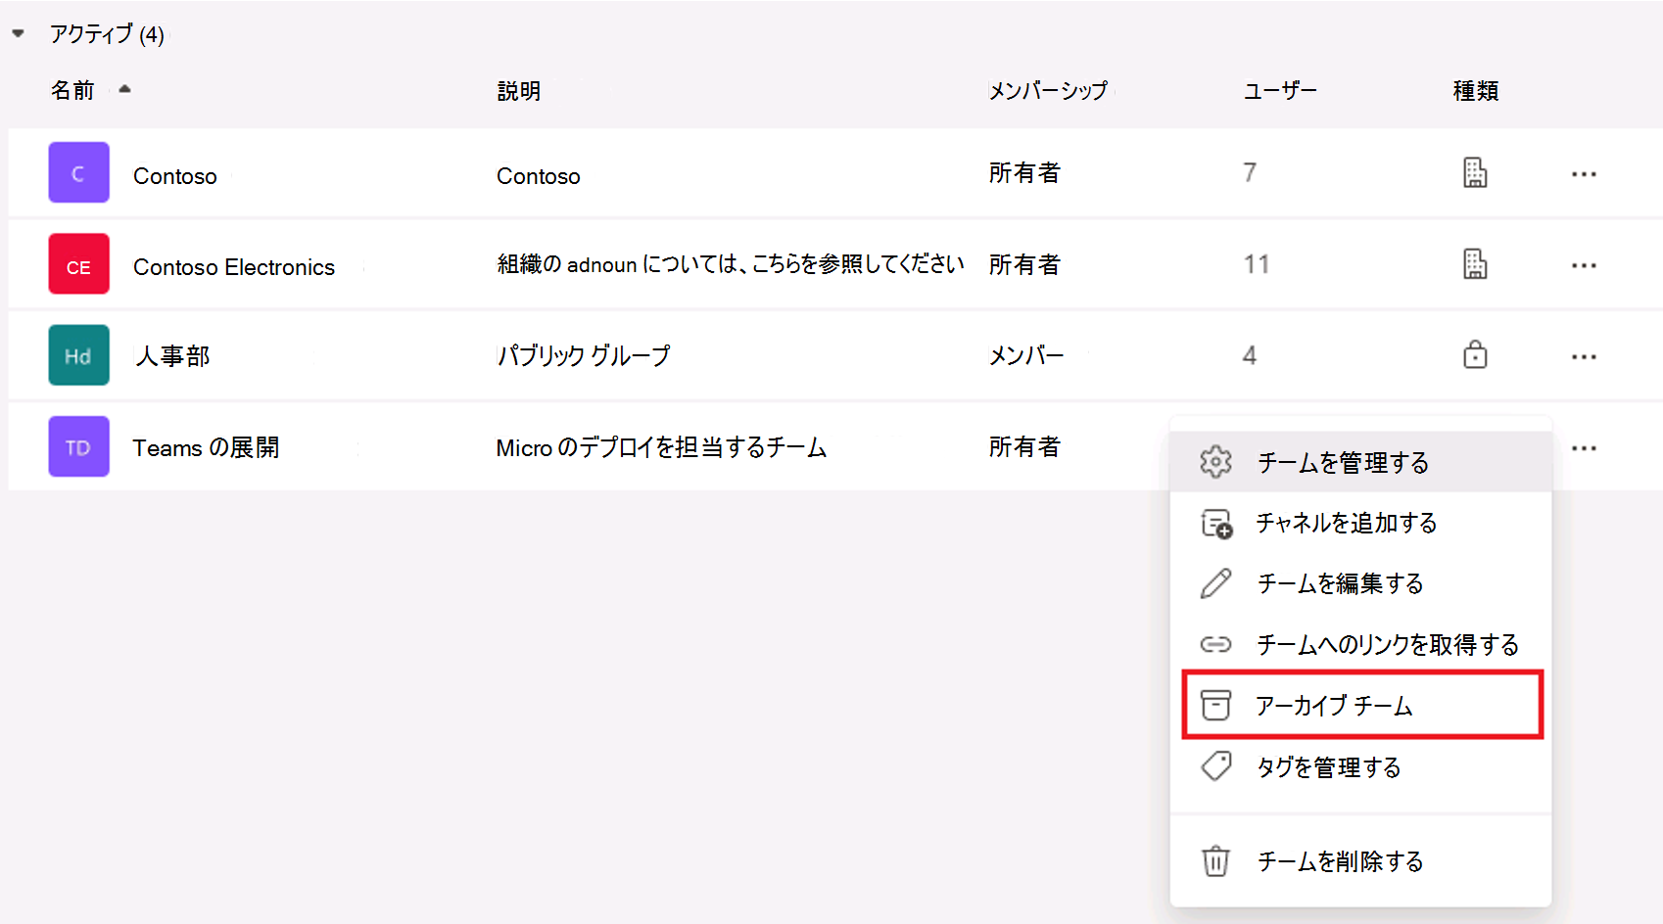Click the org-wide type icon for Contoso Electronics

pyautogui.click(x=1475, y=264)
